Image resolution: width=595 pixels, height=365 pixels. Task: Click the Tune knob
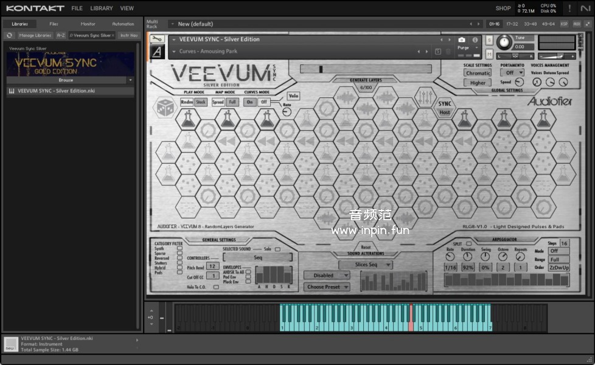(504, 42)
